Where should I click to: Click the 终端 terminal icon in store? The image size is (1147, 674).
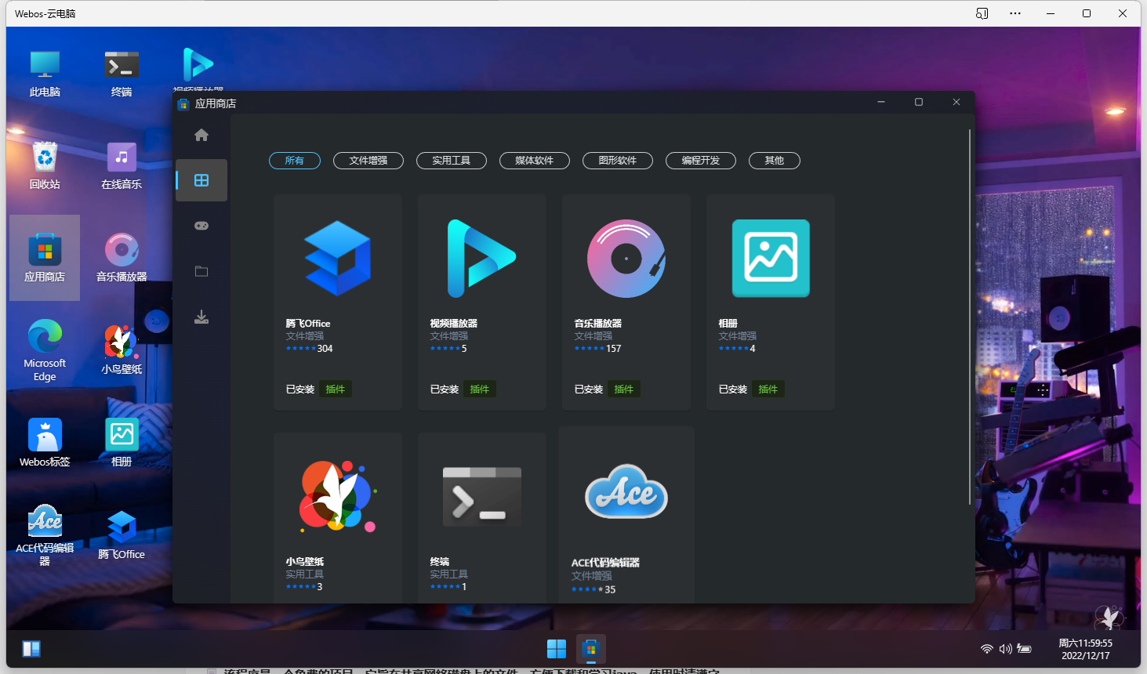click(482, 496)
